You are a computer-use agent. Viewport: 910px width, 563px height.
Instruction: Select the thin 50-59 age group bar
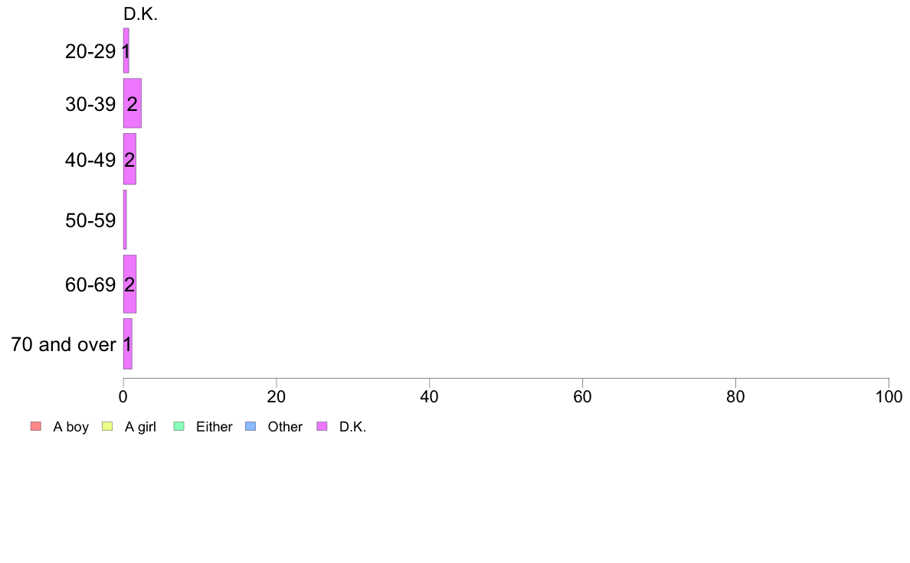125,220
